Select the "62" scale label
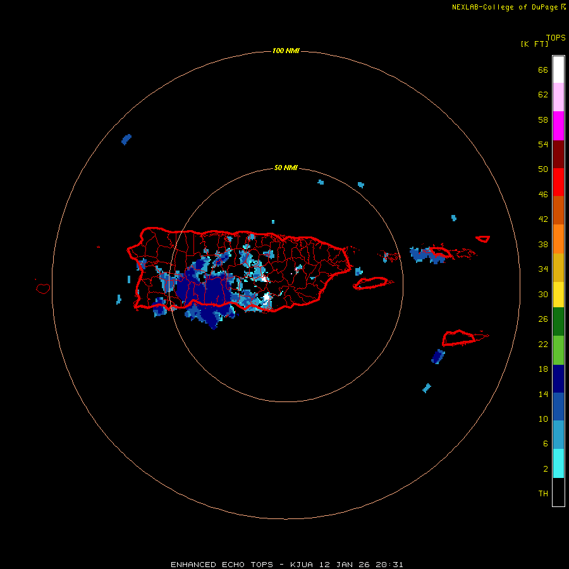 pyautogui.click(x=543, y=95)
